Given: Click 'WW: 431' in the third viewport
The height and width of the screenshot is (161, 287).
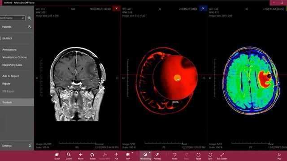Looking at the screenshot, I should pos(213,13).
